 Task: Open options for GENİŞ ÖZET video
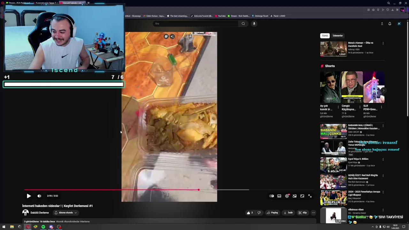tap(383, 176)
